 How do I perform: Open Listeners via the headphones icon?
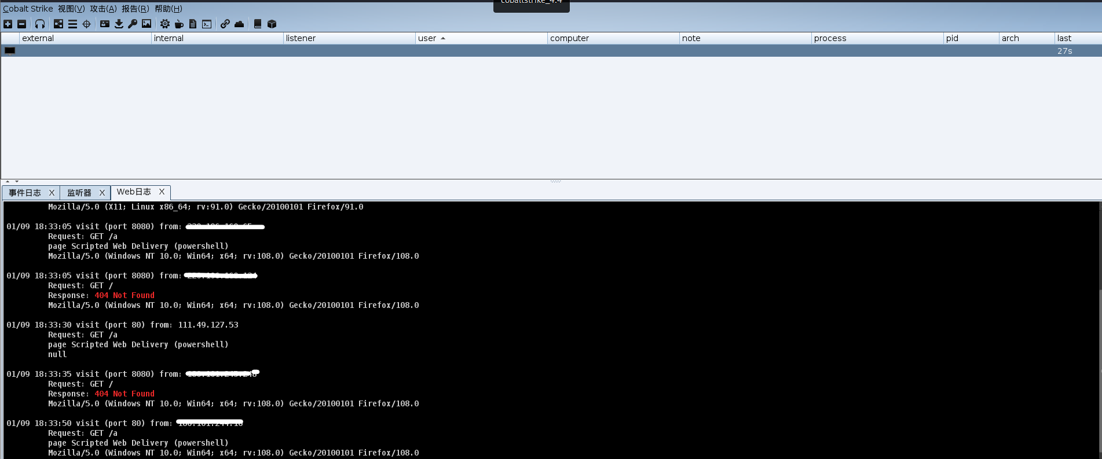point(40,24)
